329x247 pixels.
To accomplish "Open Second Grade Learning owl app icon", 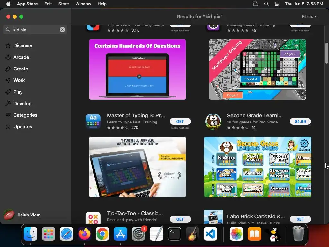I will 213,121.
